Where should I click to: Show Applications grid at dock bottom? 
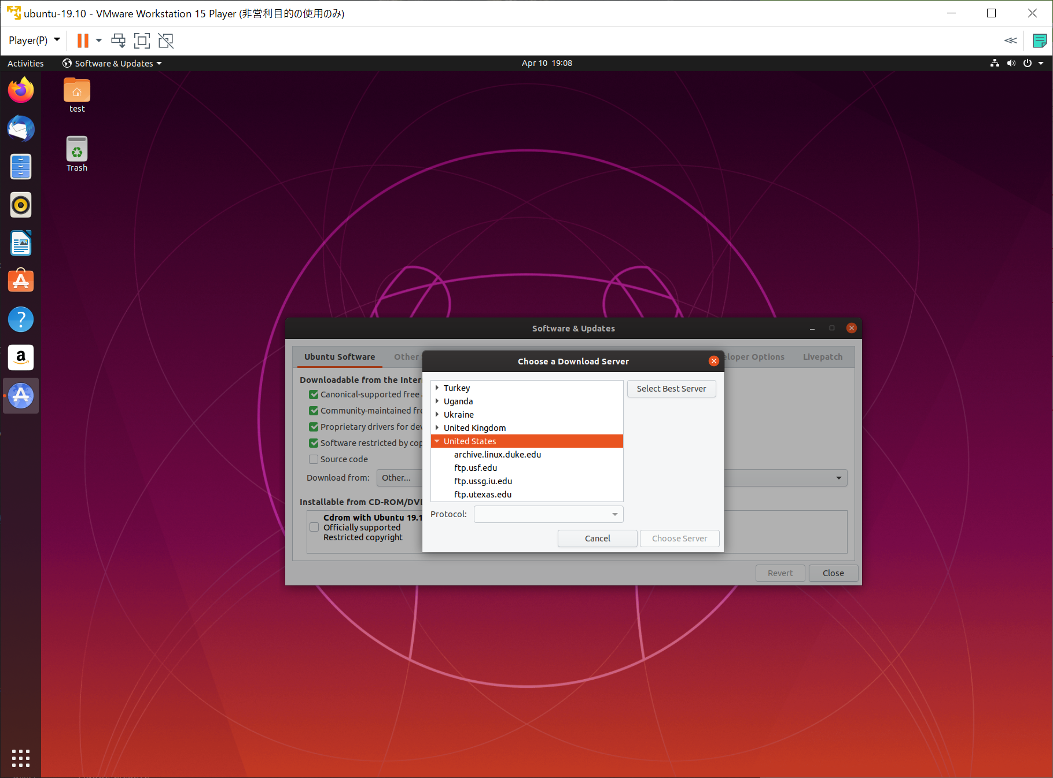click(x=21, y=758)
